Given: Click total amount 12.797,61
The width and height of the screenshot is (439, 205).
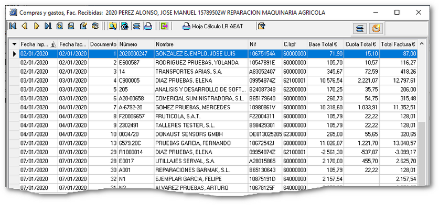Looking at the screenshot, I should [399, 81].
